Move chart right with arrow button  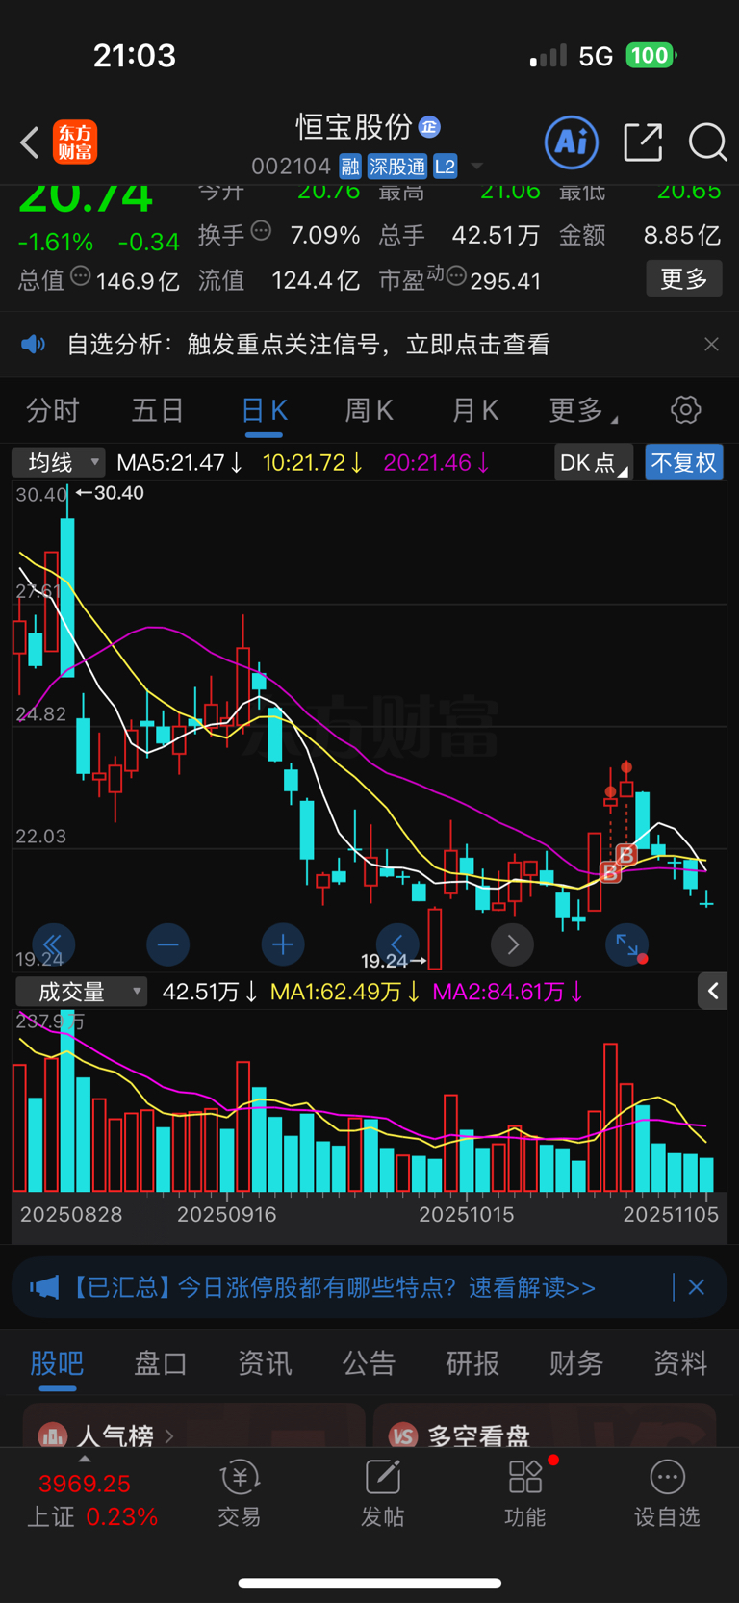pyautogui.click(x=513, y=944)
